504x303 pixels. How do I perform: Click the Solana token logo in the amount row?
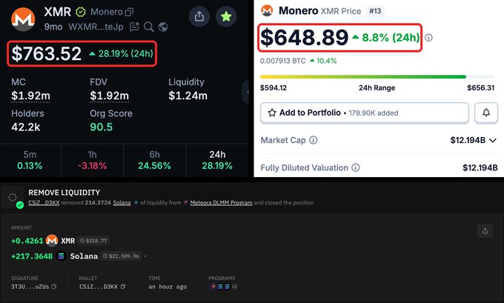pos(61,256)
